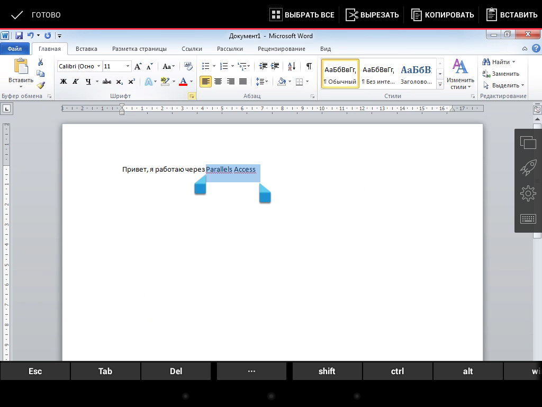Open the font name dropdown Calibri
542x407 pixels.
tap(98, 66)
